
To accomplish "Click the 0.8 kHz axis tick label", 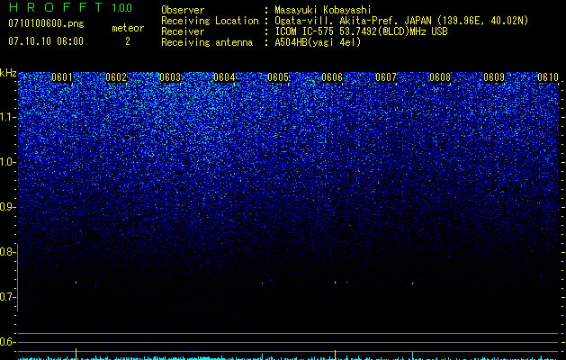I will coord(6,252).
